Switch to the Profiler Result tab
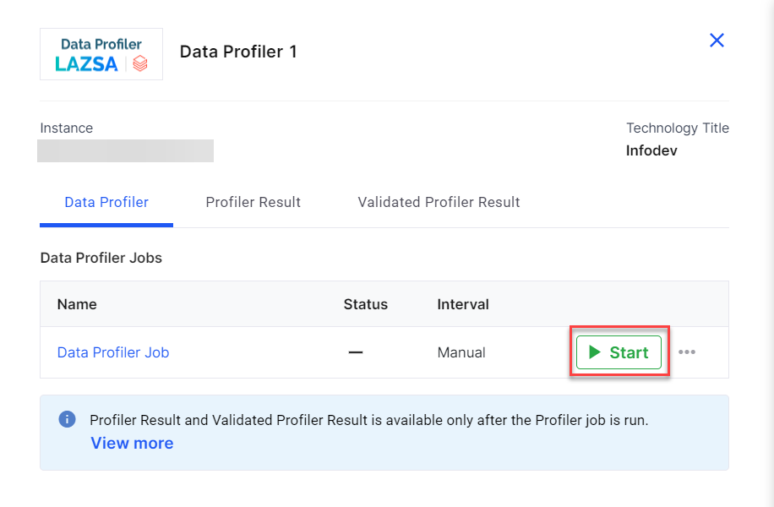 (x=253, y=202)
